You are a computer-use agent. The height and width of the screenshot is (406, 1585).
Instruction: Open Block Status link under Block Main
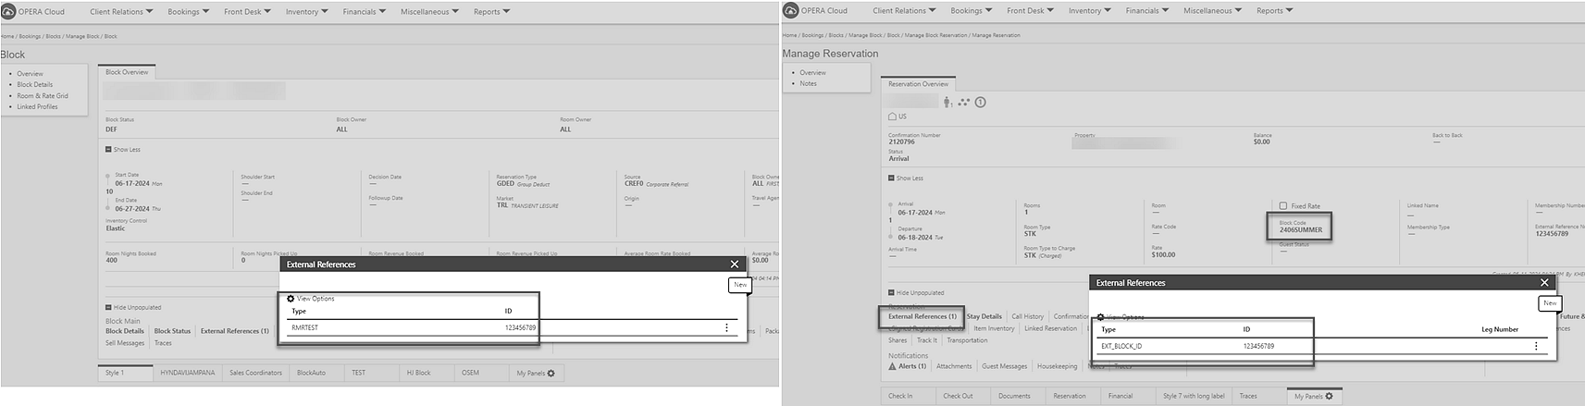pos(172,331)
